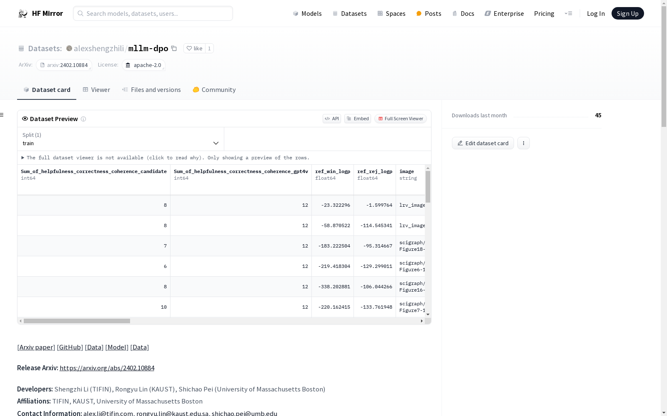Click the HF Mirror logo icon

[x=23, y=14]
